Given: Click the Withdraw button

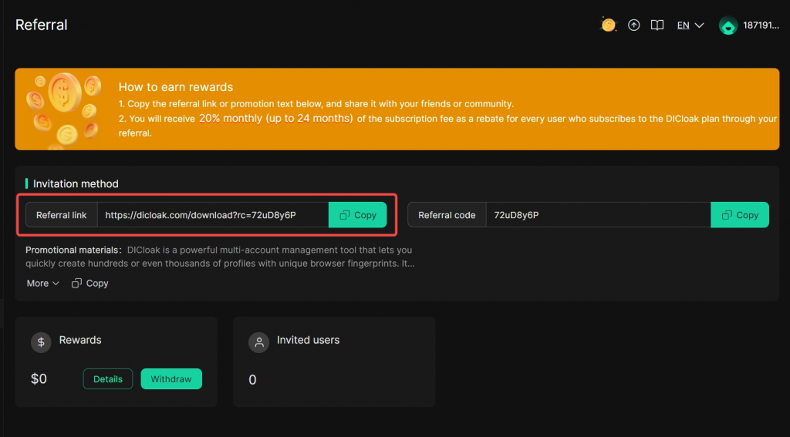Looking at the screenshot, I should (x=171, y=379).
